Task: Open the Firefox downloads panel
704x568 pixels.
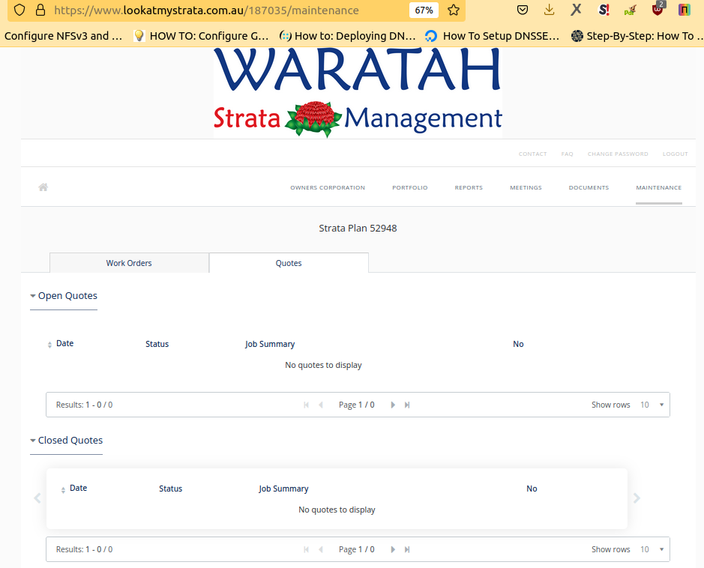Action: pos(550,10)
